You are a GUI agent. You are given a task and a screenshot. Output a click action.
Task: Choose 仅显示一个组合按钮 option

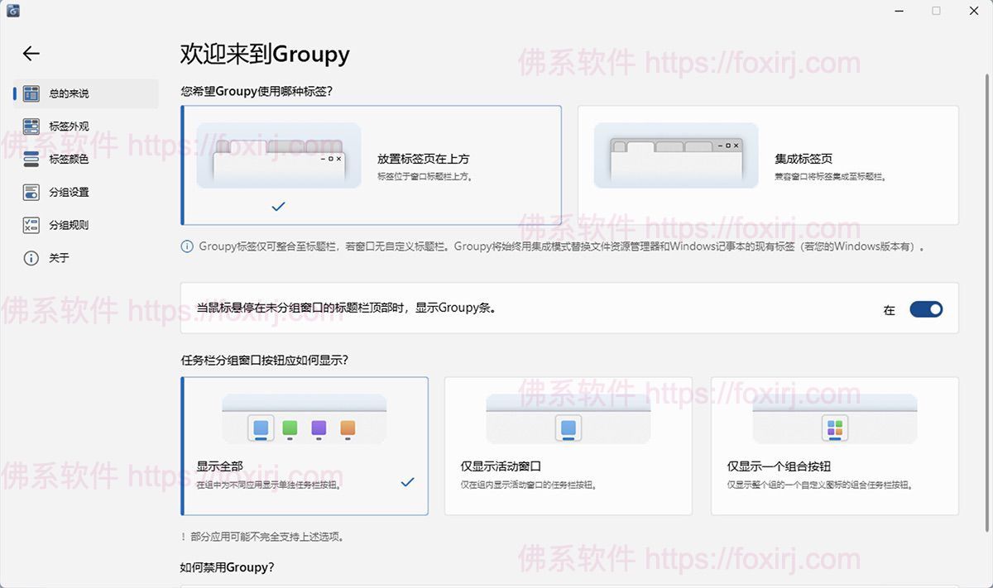834,447
